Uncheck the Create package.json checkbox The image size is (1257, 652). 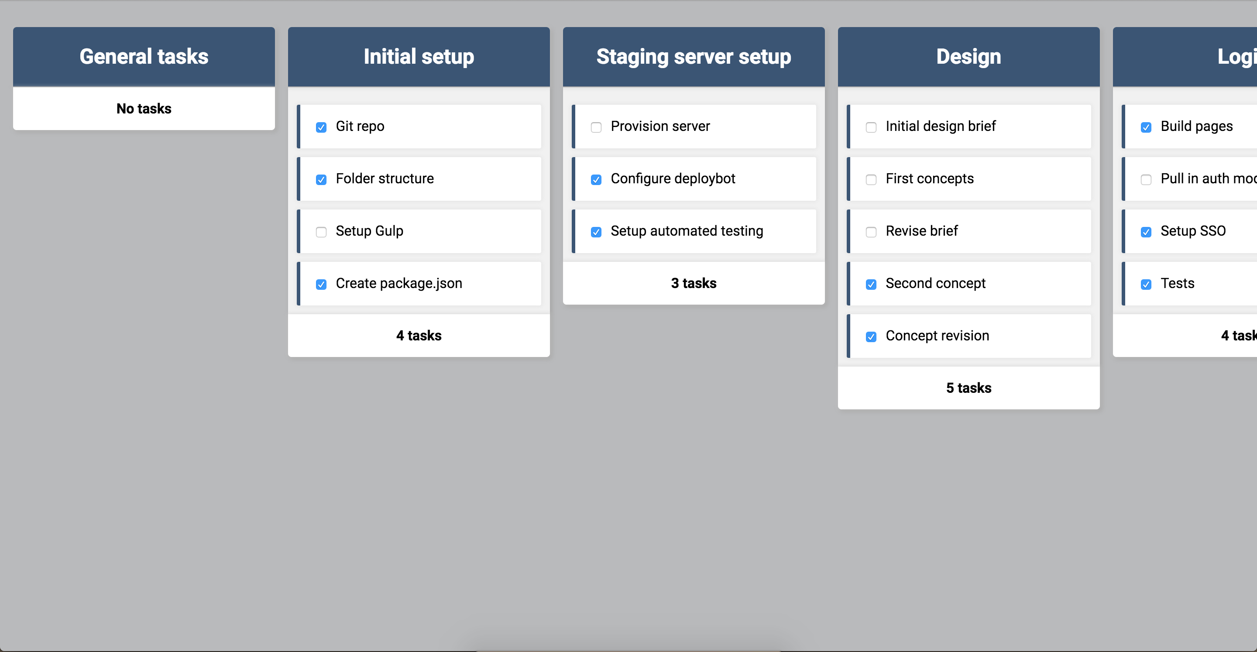pyautogui.click(x=321, y=284)
